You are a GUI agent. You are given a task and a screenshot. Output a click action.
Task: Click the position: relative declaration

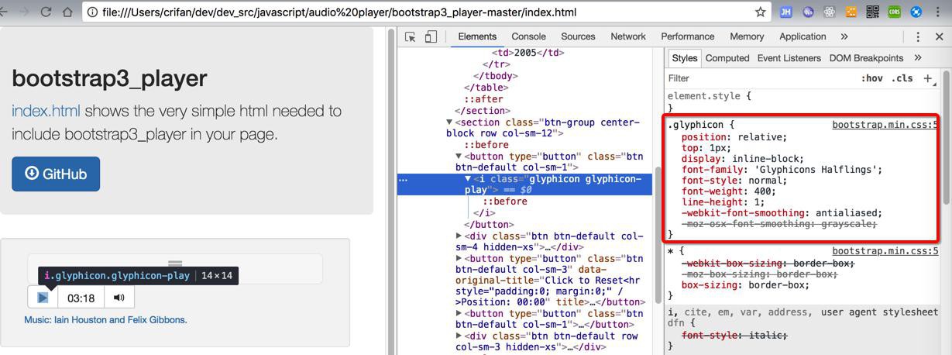point(734,137)
